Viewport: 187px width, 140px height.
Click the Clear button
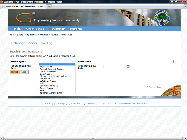pos(25,72)
